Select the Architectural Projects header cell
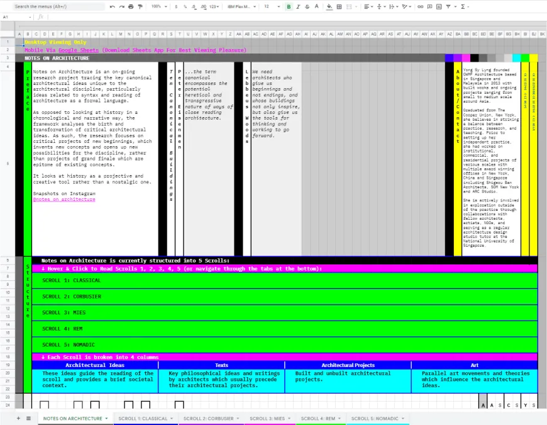 [348, 365]
